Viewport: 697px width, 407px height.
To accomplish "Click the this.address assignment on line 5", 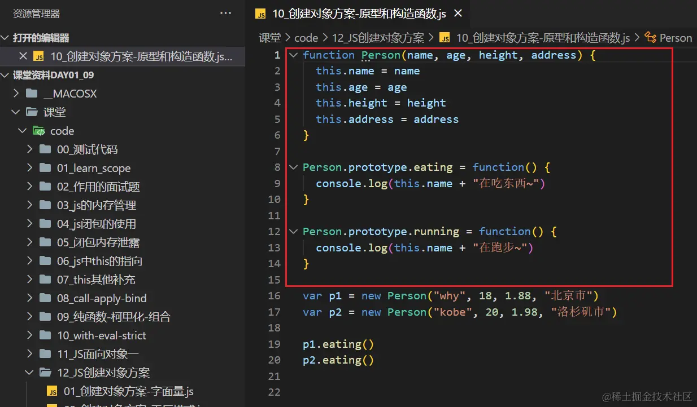I will (387, 120).
